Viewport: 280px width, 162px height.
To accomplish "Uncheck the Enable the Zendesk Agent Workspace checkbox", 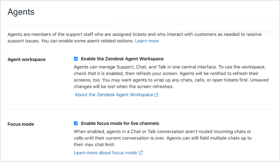I will (x=76, y=59).
